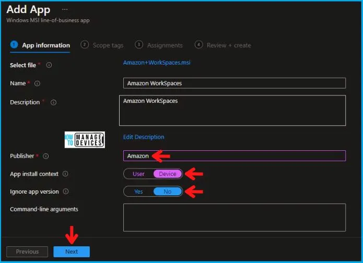Click the Next button
Image resolution: width=363 pixels, height=263 pixels.
(72, 252)
